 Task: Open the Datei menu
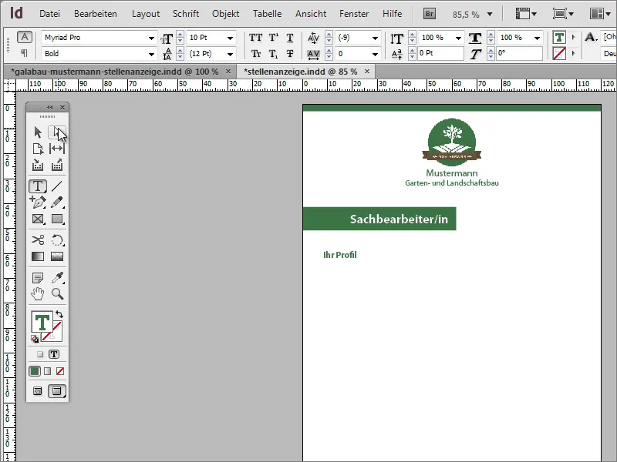point(49,14)
